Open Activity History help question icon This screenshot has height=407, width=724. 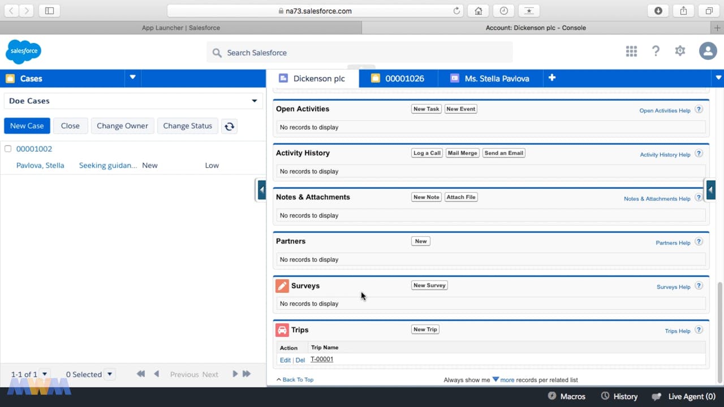coord(699,154)
